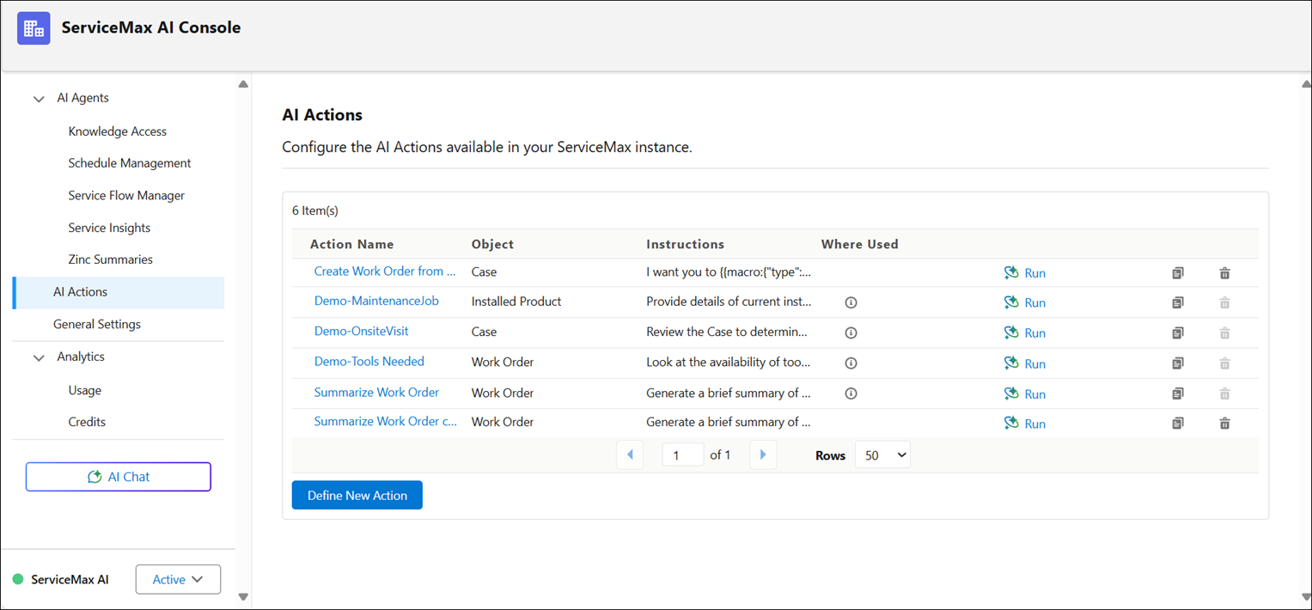Click "Look at the availability of too..." cell
The width and height of the screenshot is (1312, 610).
pos(728,362)
